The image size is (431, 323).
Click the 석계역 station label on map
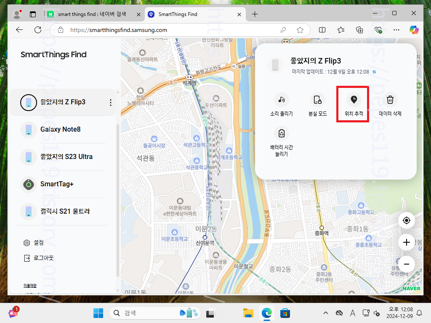pyautogui.click(x=189, y=83)
